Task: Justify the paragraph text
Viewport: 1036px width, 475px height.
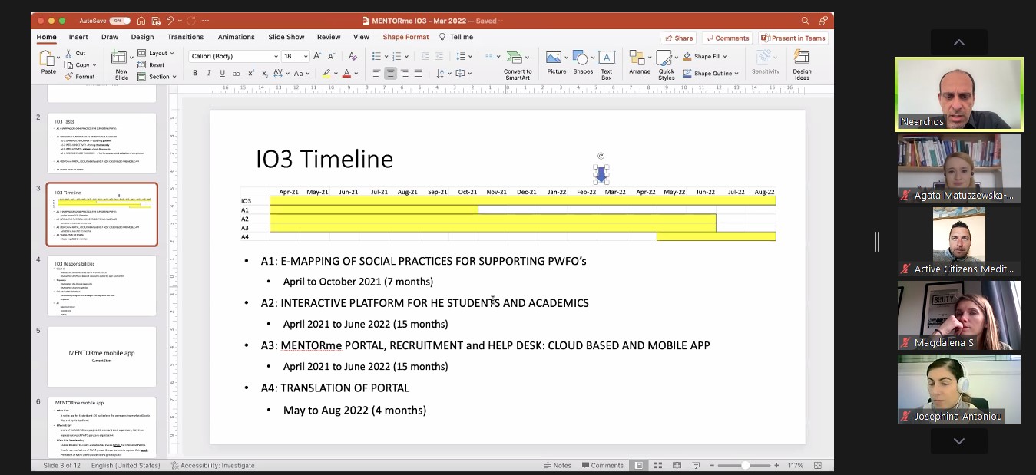Action: click(418, 74)
